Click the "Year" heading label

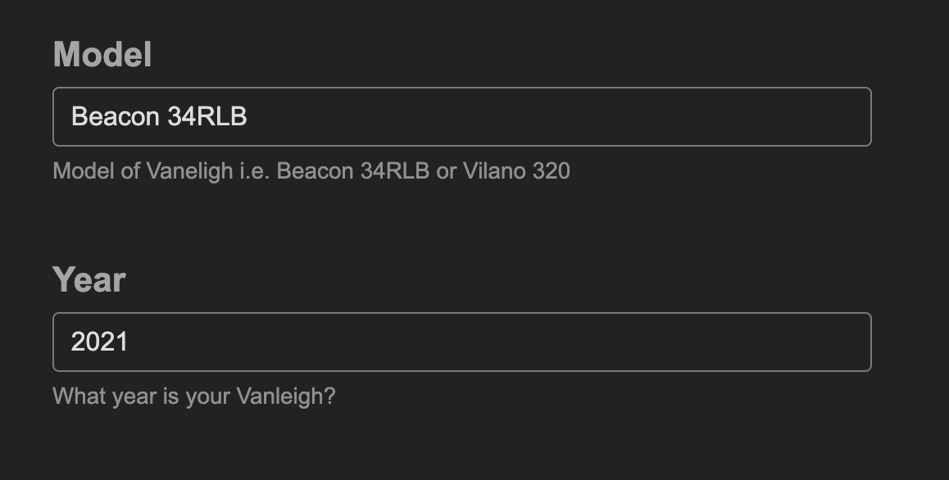click(89, 279)
